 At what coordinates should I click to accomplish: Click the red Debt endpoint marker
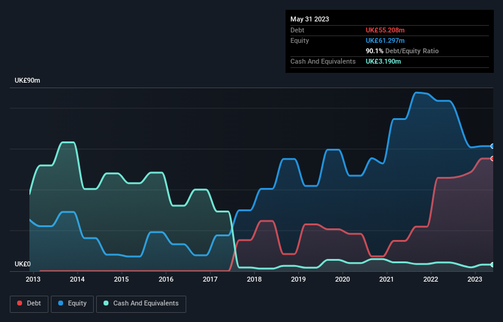point(493,159)
